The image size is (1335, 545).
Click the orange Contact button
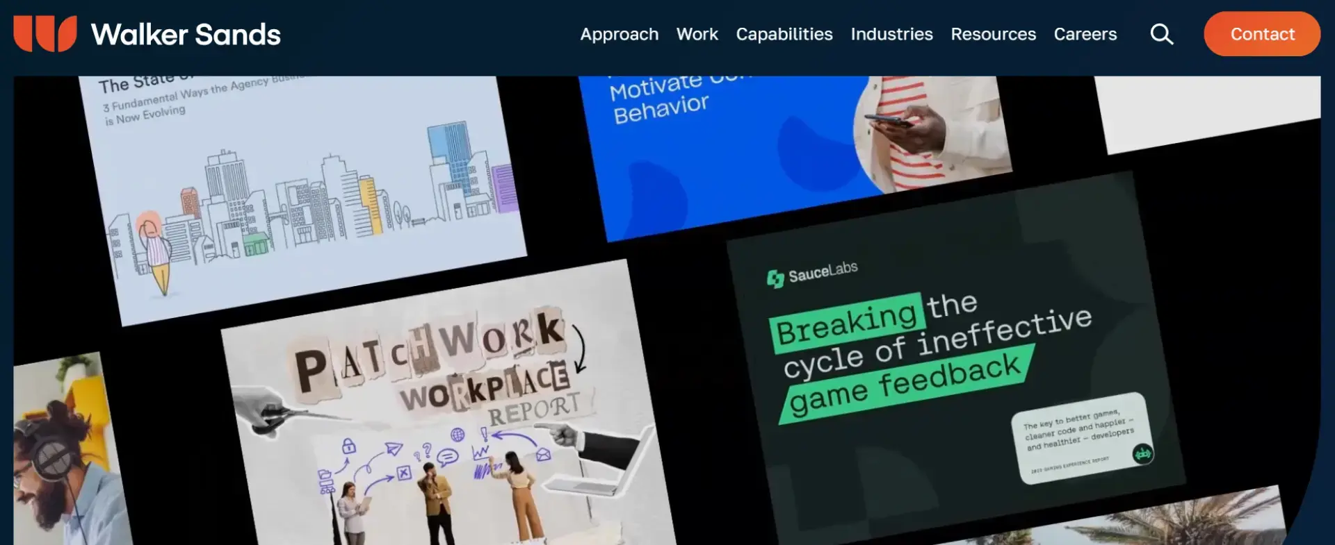tap(1262, 34)
